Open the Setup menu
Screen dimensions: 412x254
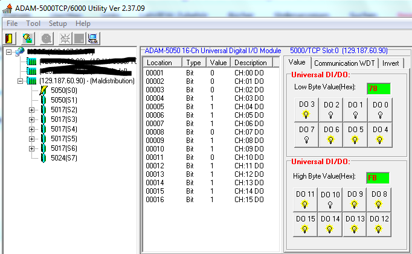(x=58, y=24)
